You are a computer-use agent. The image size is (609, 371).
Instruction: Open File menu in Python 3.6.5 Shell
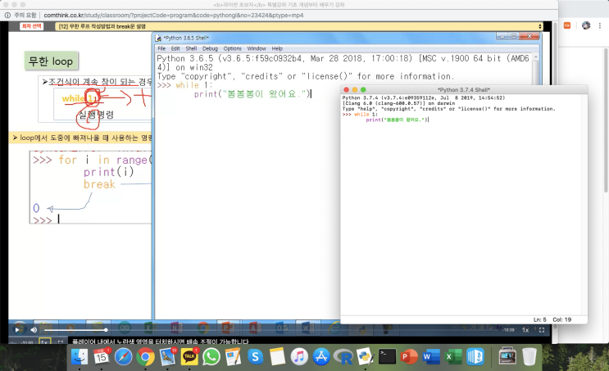pyautogui.click(x=161, y=48)
